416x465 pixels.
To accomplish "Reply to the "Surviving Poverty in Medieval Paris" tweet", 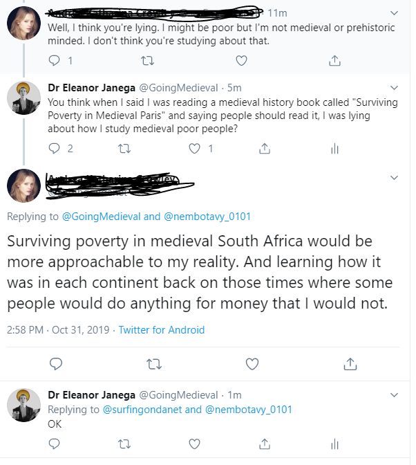I will tap(54, 148).
